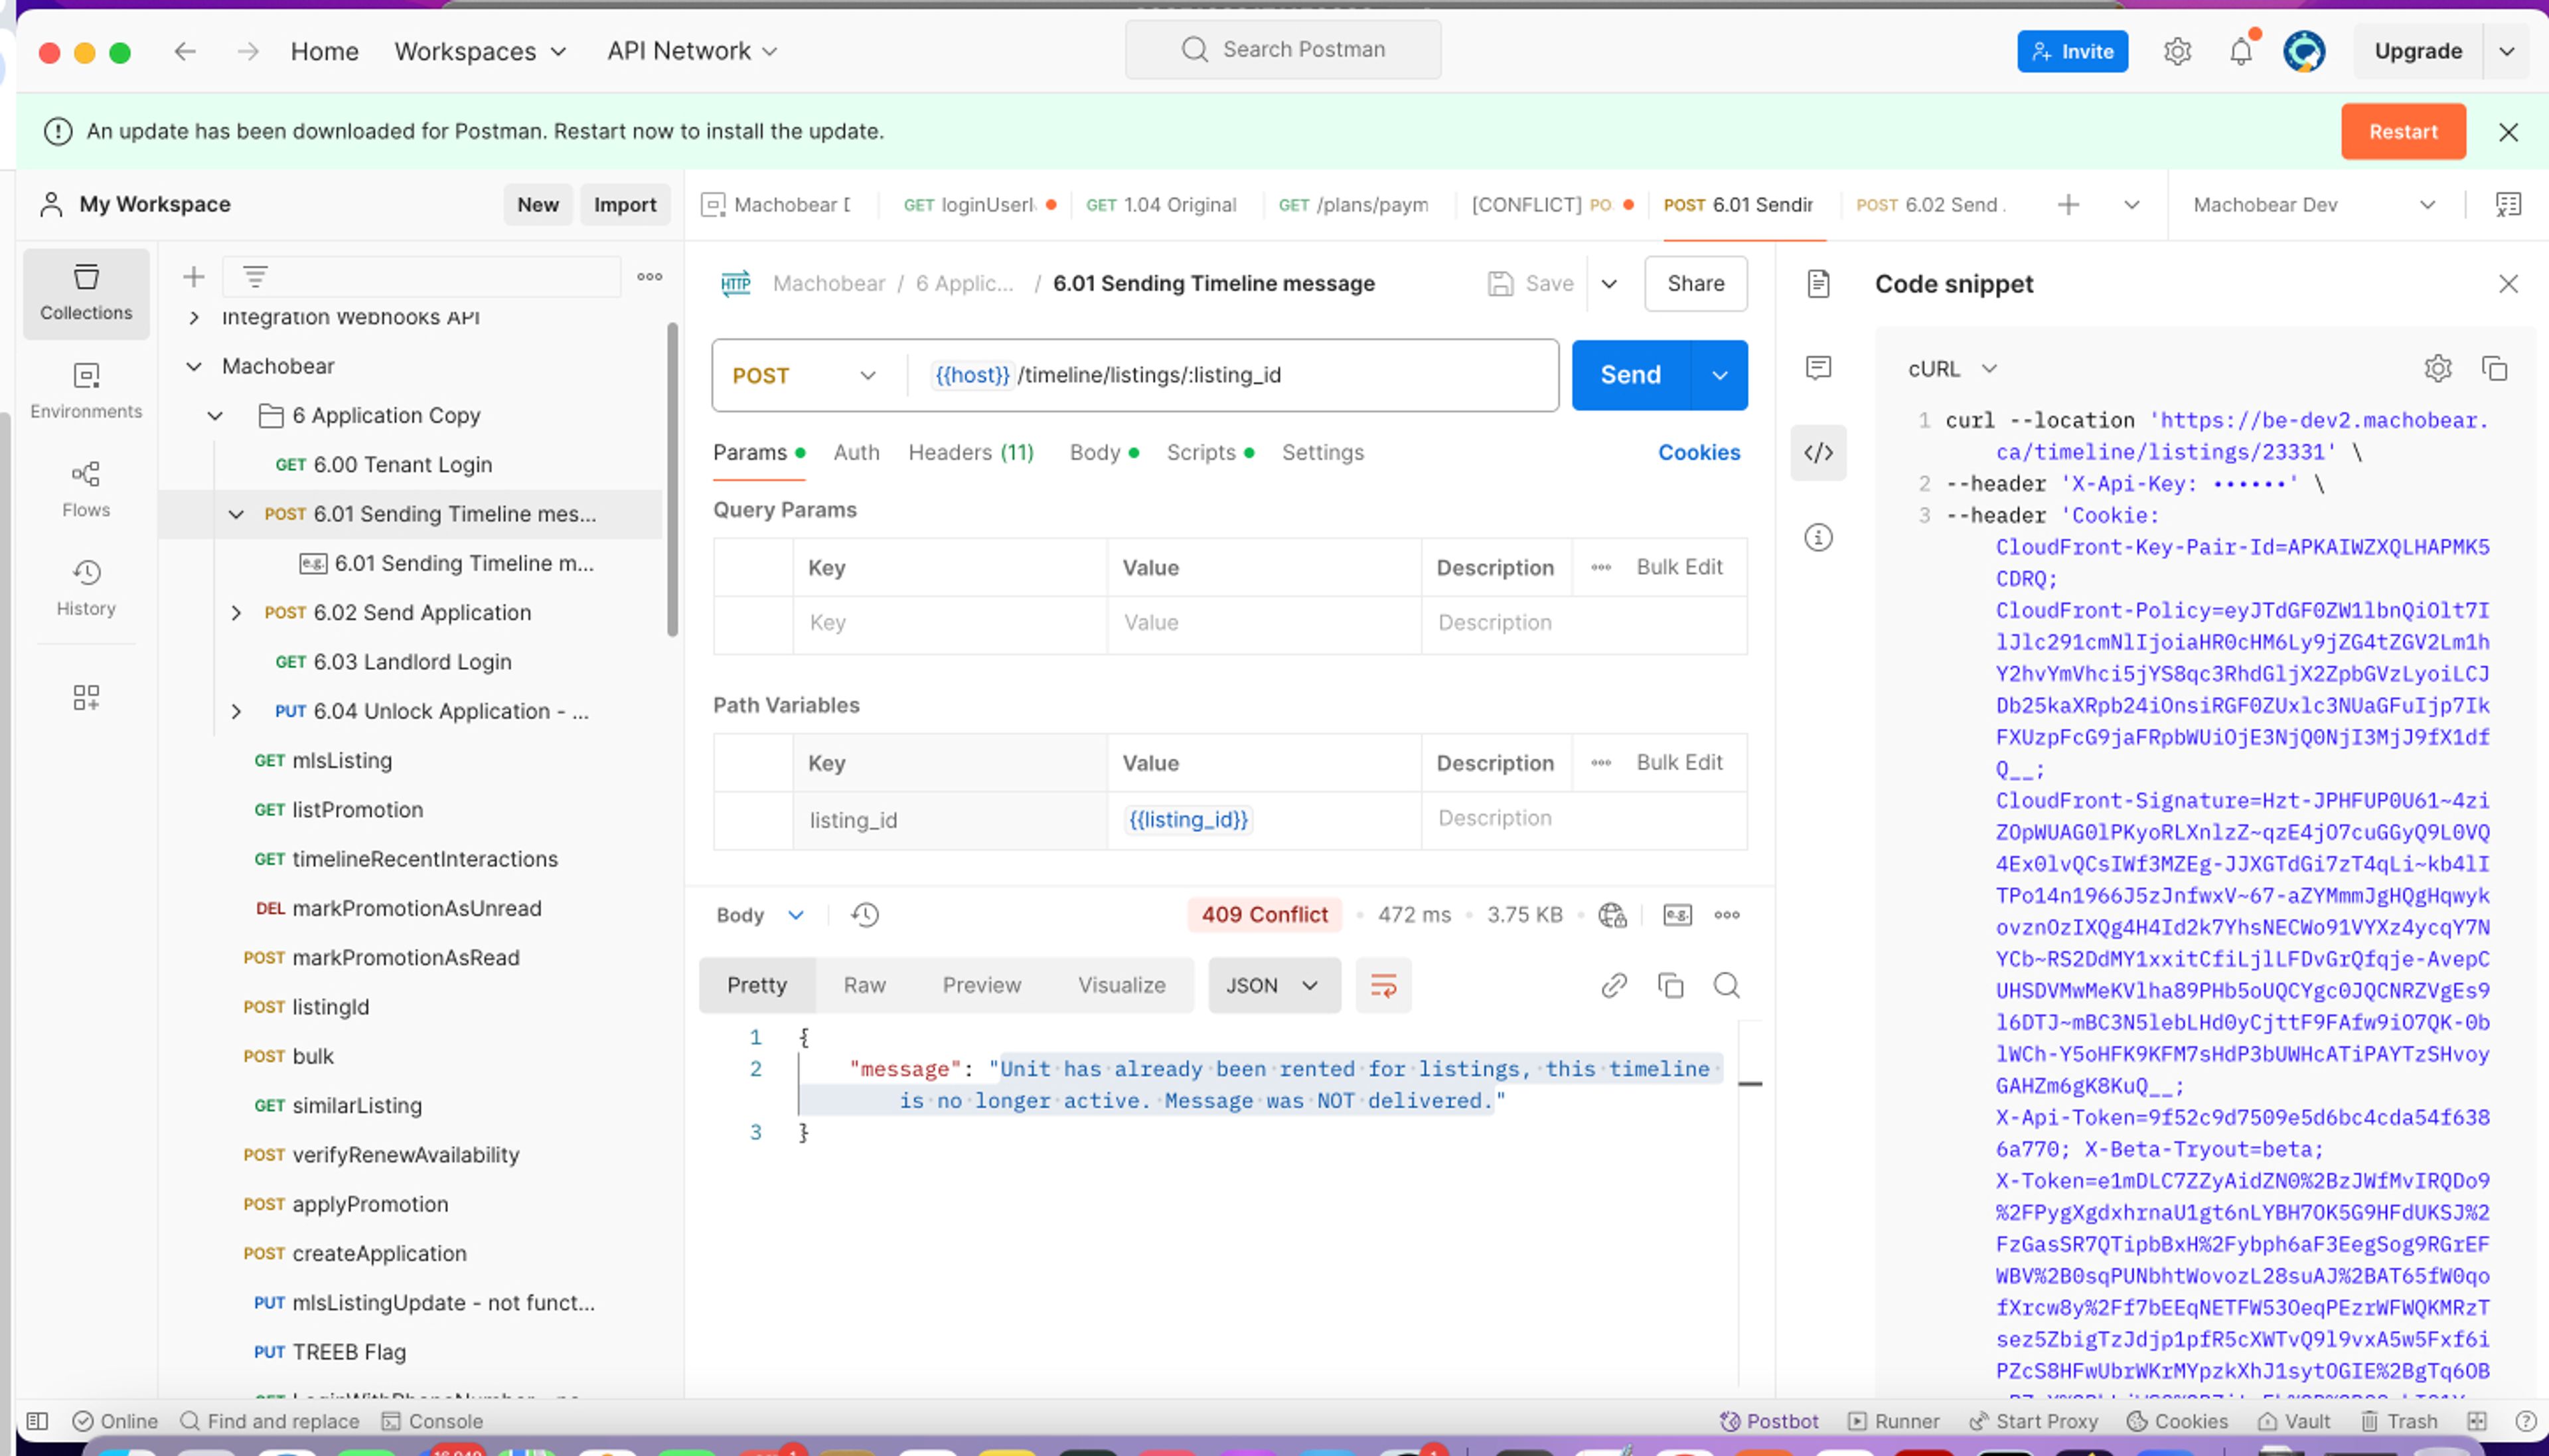Toggle word wrap in response viewer
This screenshot has height=1456, width=2549.
(1383, 986)
